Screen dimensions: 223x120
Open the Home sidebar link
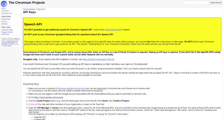[x=4, y=9]
